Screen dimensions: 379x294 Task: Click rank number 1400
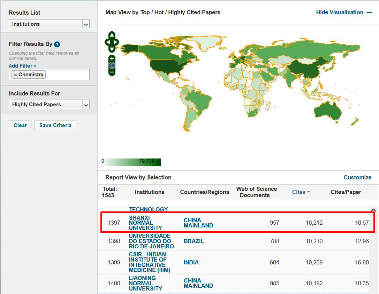pyautogui.click(x=114, y=283)
